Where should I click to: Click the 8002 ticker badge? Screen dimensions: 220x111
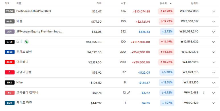tap(10, 62)
